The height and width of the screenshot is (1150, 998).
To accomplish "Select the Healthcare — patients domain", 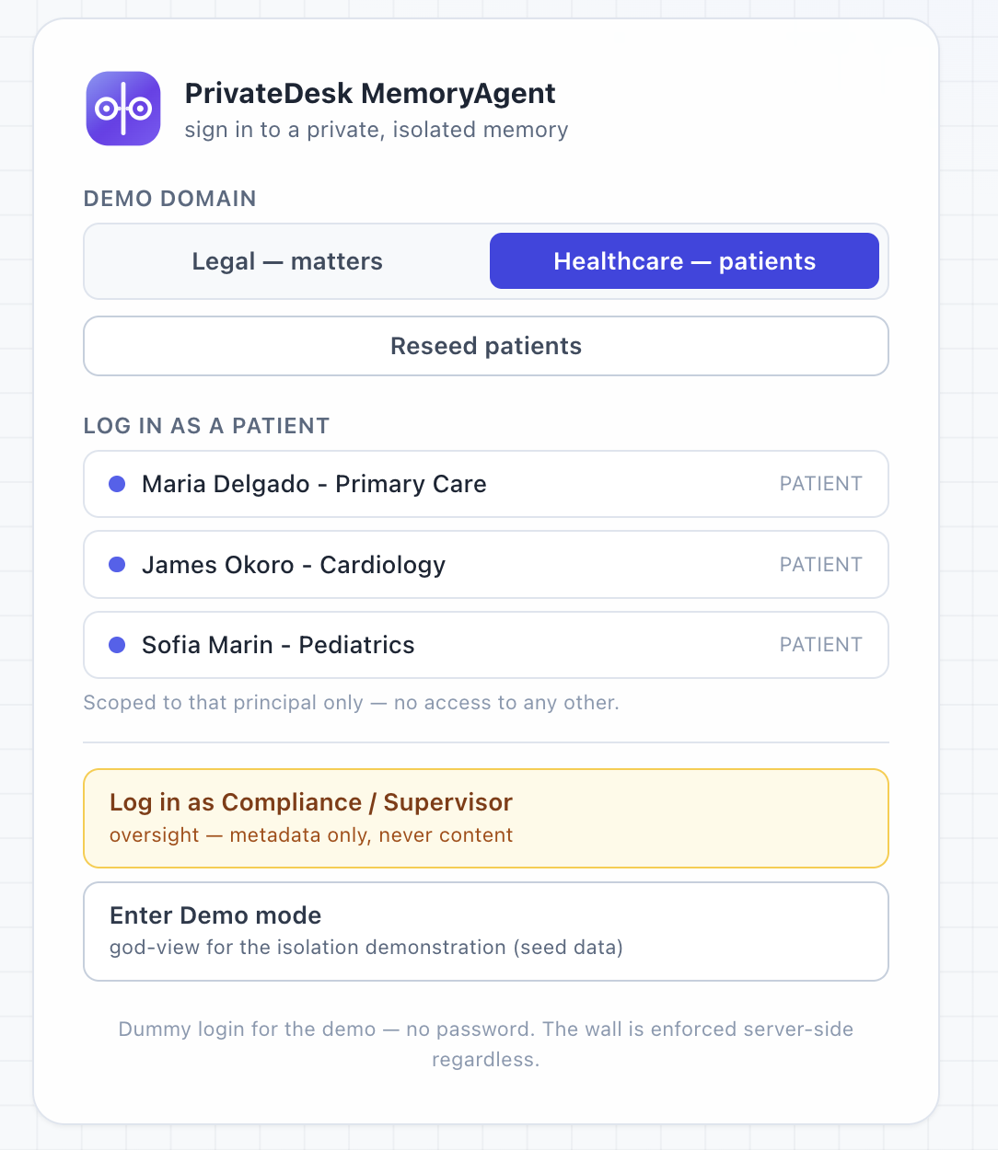I will [684, 261].
